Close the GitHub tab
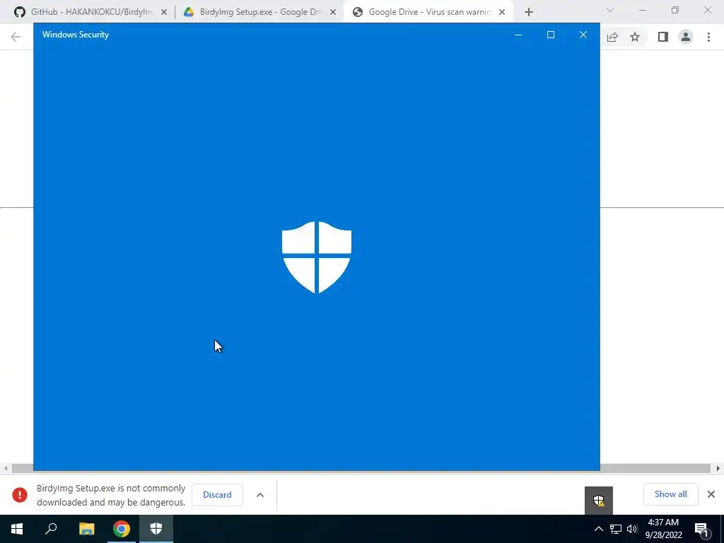Image resolution: width=724 pixels, height=543 pixels. (164, 12)
